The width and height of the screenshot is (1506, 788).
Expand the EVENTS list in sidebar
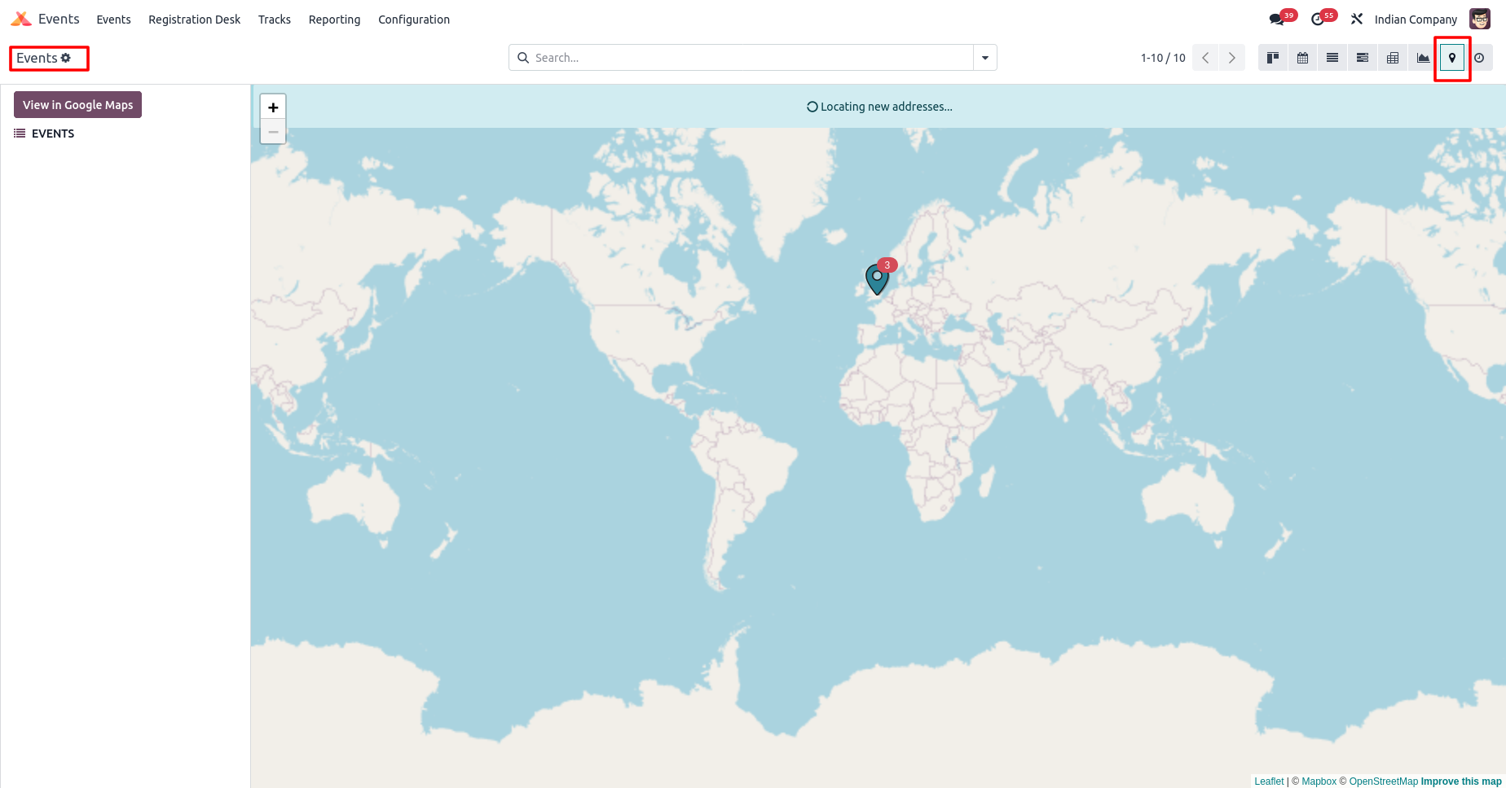(44, 134)
